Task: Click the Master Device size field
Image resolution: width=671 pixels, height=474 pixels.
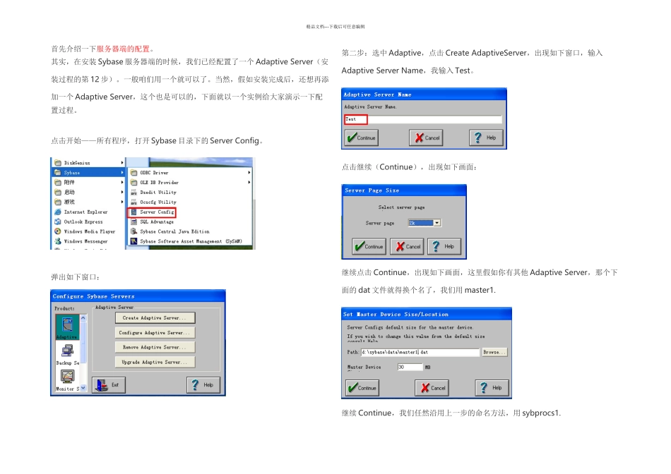Action: 410,367
